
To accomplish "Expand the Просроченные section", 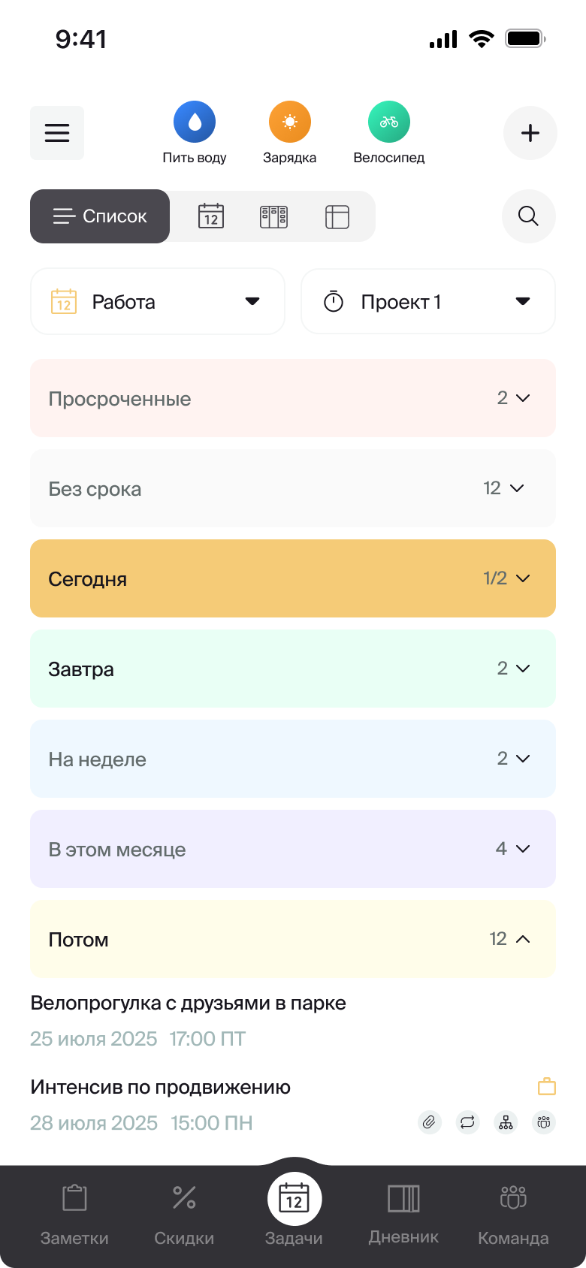I will pyautogui.click(x=293, y=398).
